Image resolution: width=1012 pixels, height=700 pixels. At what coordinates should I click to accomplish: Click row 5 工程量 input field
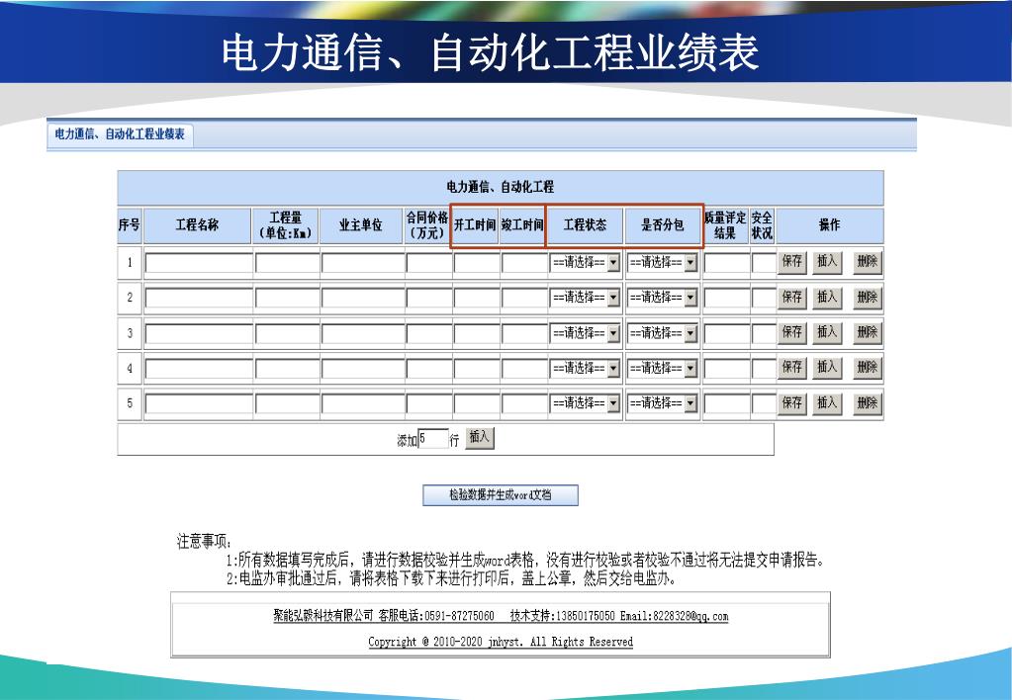tap(287, 403)
